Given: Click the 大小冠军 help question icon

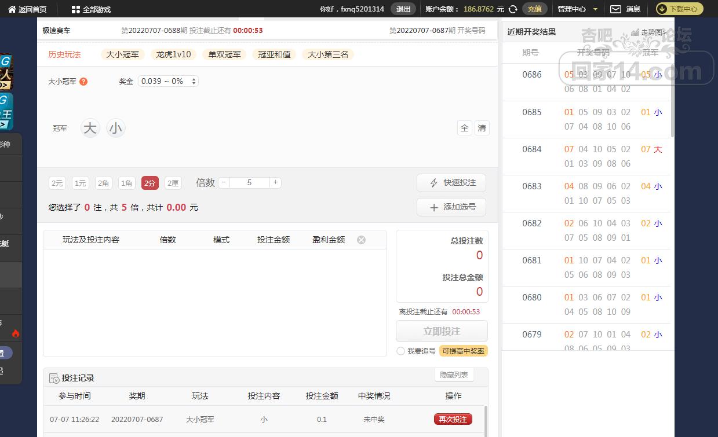Looking at the screenshot, I should 83,82.
